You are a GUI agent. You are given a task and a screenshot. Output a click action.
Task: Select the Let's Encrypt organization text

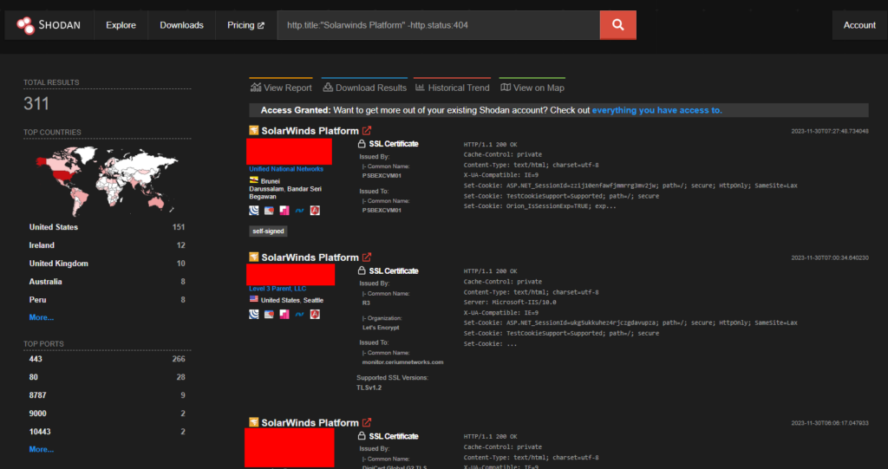click(381, 328)
